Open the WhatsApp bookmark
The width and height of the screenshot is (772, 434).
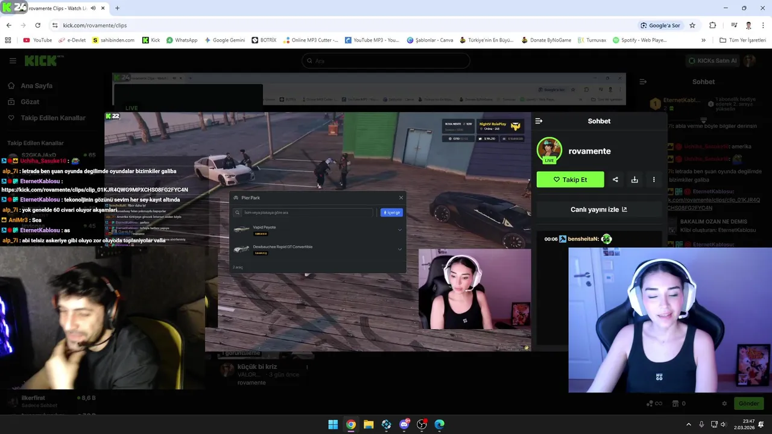coord(182,40)
